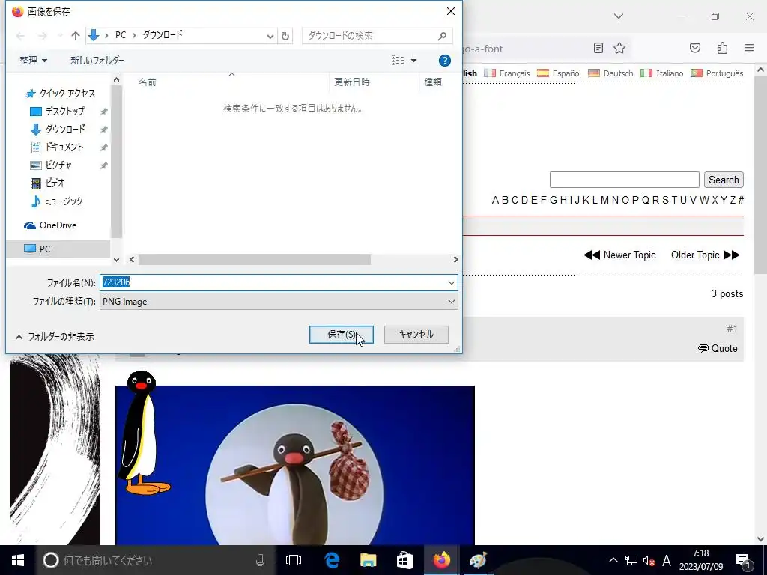Bookmark this page with star icon
The width and height of the screenshot is (767, 575).
coord(619,48)
